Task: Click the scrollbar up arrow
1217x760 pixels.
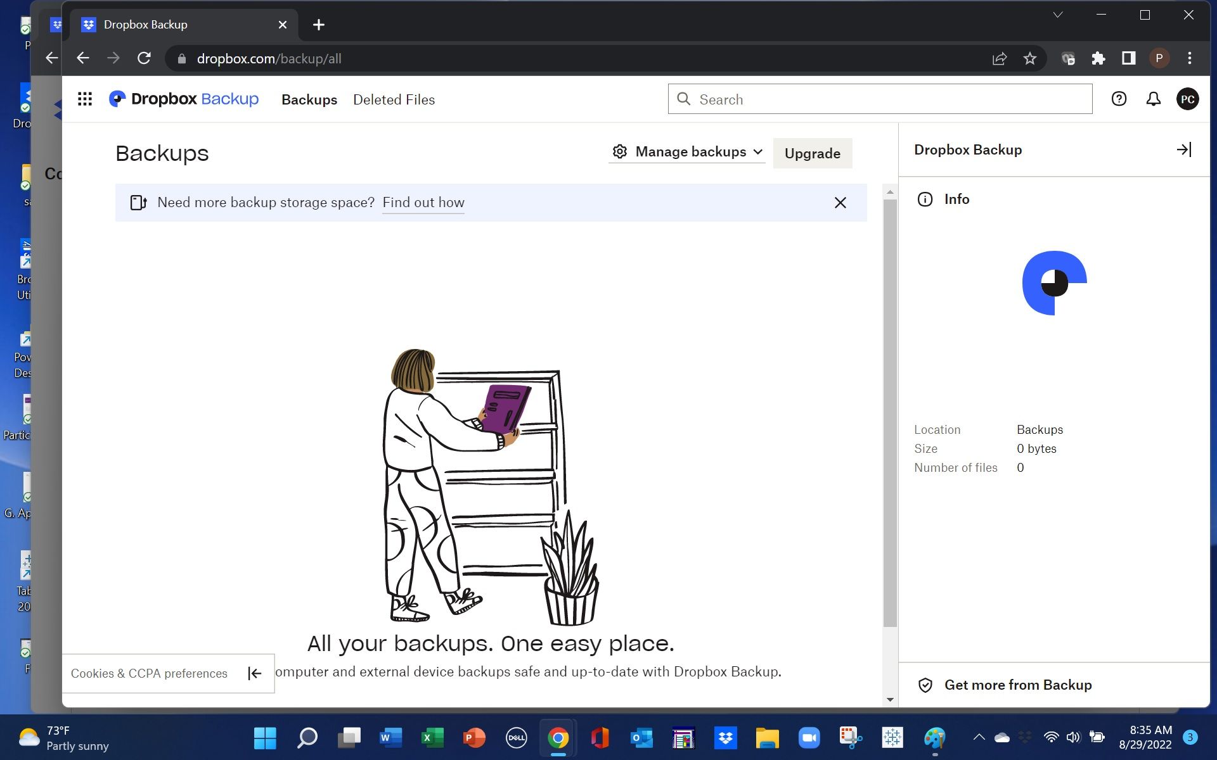Action: (x=890, y=192)
